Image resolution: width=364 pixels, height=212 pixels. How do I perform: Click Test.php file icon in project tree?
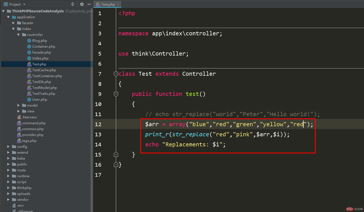tap(29, 64)
